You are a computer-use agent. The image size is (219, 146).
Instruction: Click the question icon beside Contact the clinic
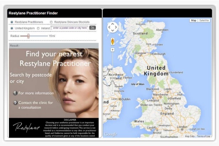(x=15, y=103)
